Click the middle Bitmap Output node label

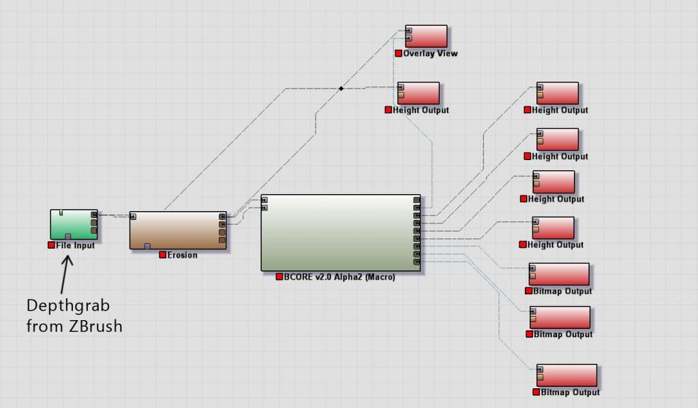563,334
